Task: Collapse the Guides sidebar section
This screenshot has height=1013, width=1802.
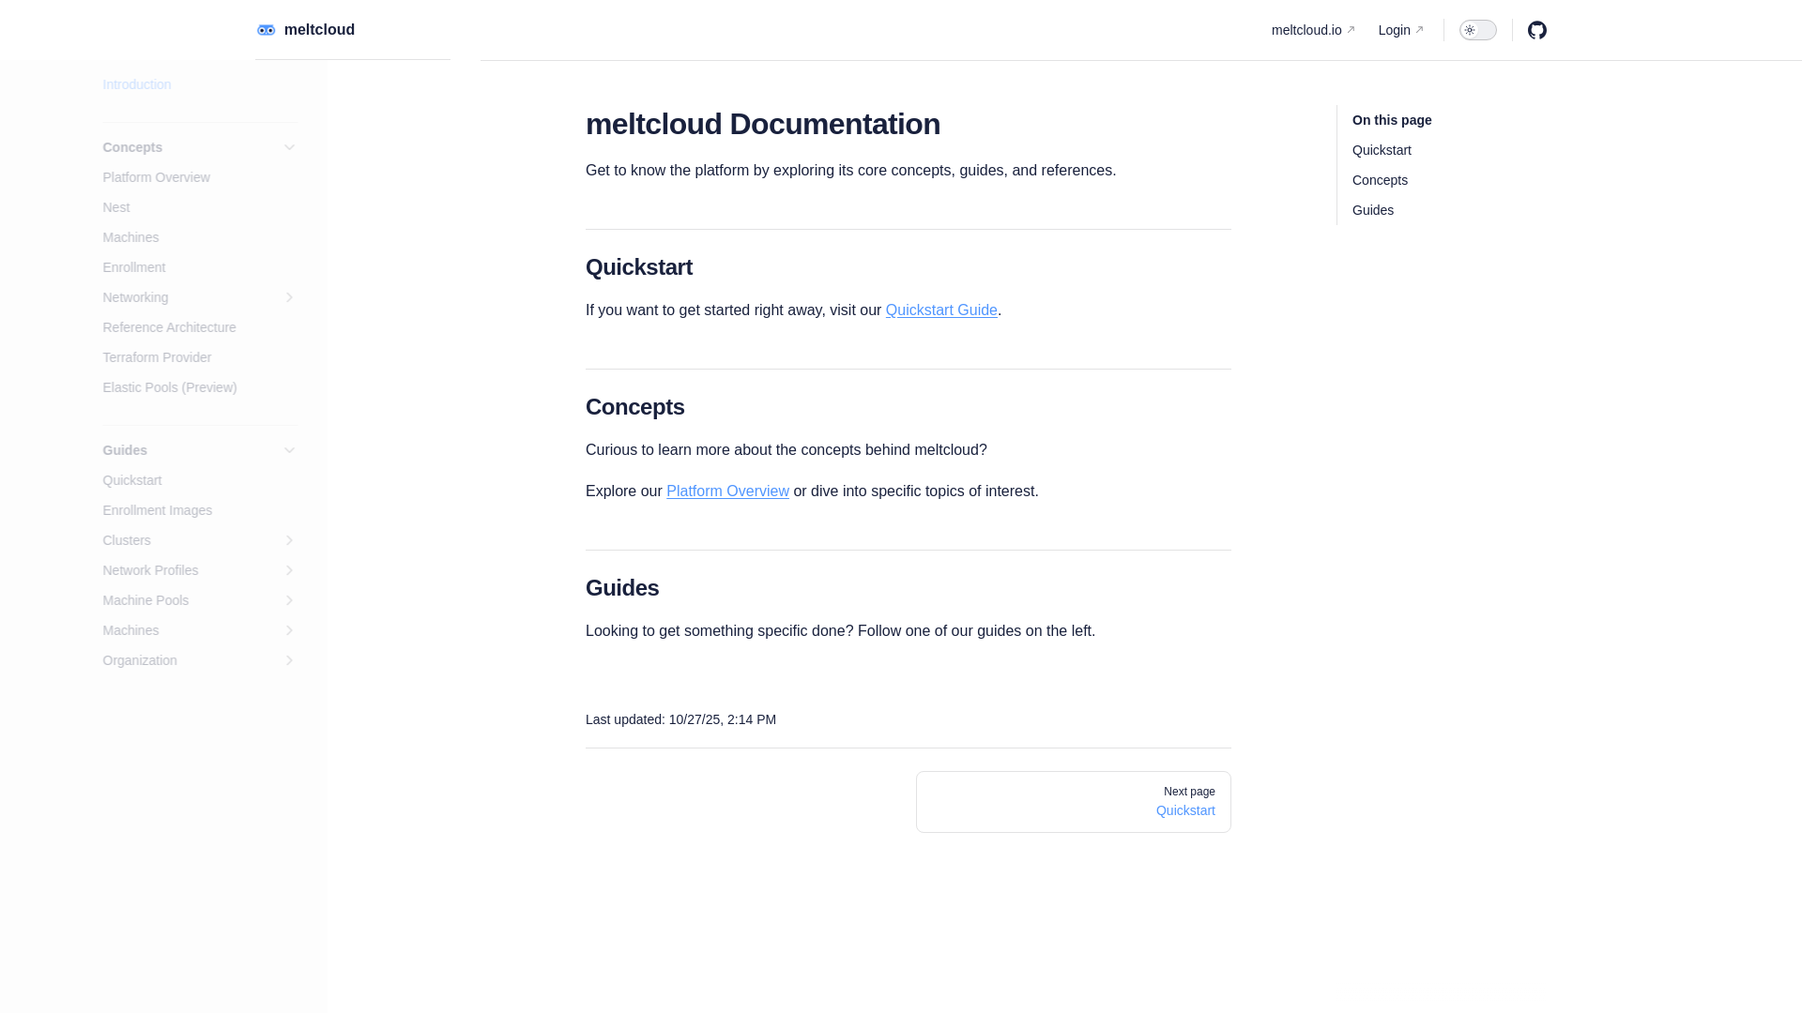Action: pos(289,450)
